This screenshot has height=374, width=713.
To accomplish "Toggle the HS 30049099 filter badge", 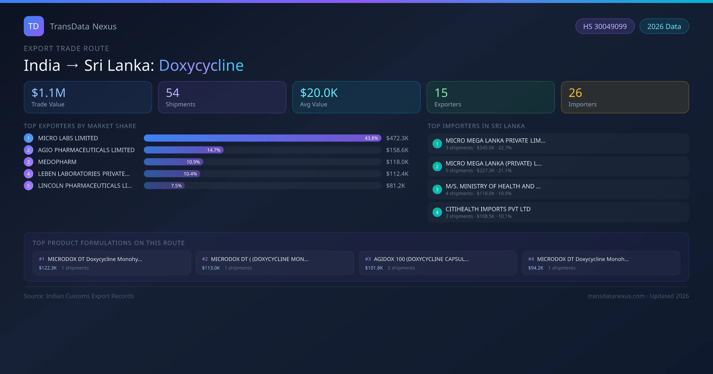I will pyautogui.click(x=605, y=26).
